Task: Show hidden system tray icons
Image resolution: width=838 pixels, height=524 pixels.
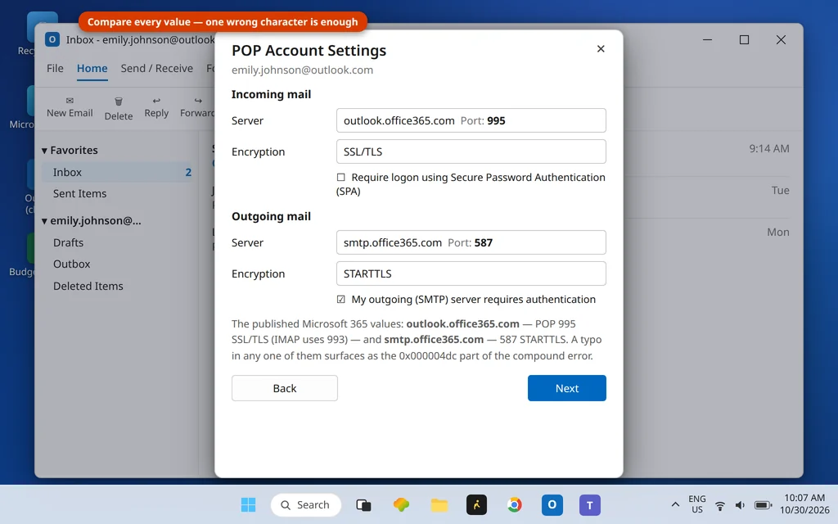Action: (675, 504)
